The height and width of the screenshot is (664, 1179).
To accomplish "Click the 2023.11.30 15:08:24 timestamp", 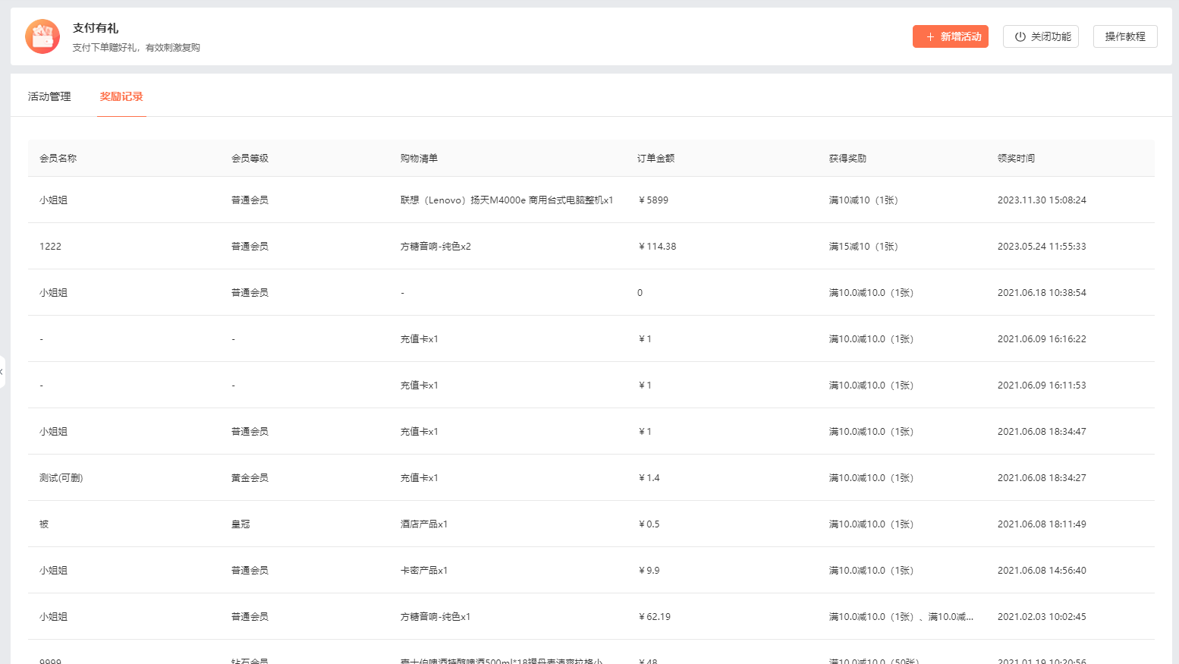I will coord(1041,200).
